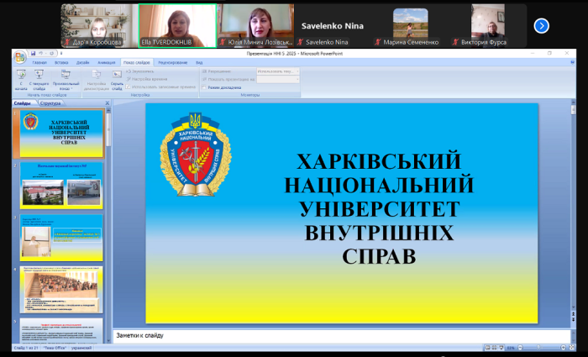Click the slide title ХАРКІВСЬКИЙ НАЦІОНАЛЬНИЙ УНІВЕРСИТЕТ text
The image size is (588, 357).
click(x=379, y=209)
